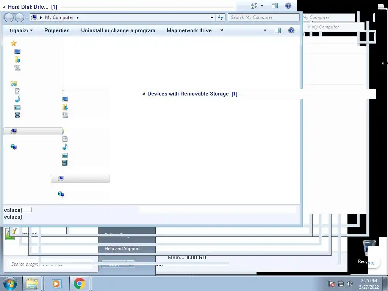Focus the Search My Computer field
388x291 pixels.
(x=263, y=17)
